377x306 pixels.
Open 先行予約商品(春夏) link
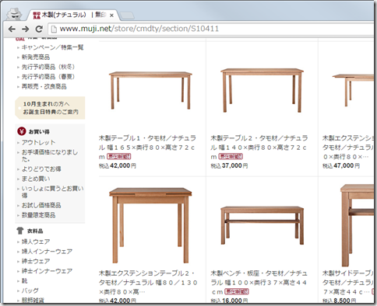point(48,77)
